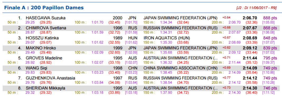Viewport: 282px width, 96px height.
Task: Click 150 m split 1:38.45
Action: click(166, 73)
